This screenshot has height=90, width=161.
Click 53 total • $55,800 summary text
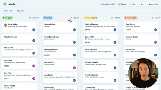[x=108, y=4]
